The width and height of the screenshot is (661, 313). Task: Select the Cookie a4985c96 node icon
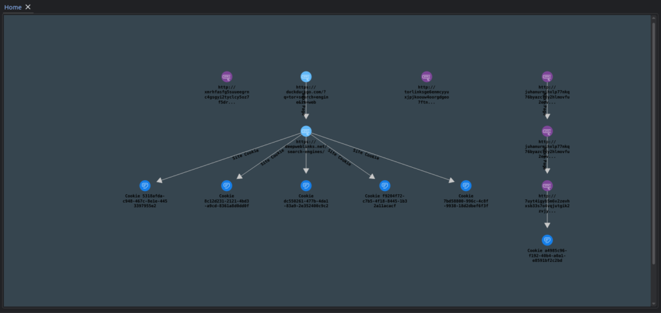click(x=547, y=240)
